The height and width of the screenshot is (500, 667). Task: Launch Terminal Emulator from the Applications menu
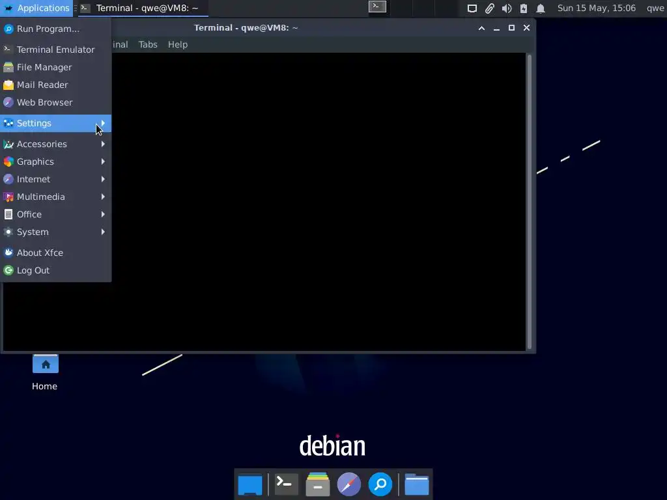[56, 49]
